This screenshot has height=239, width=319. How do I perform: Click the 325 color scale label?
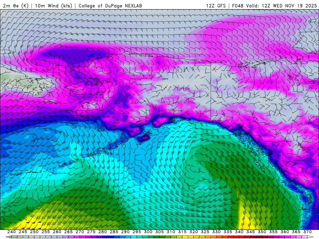point(205,232)
